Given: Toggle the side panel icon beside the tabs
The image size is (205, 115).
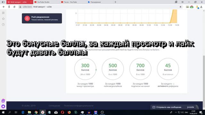Looking at the screenshot, I should click(x=3, y=2).
